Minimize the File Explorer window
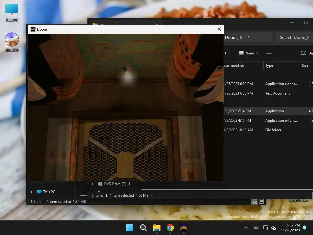Viewport: 313px width, 235px height. coord(292,22)
